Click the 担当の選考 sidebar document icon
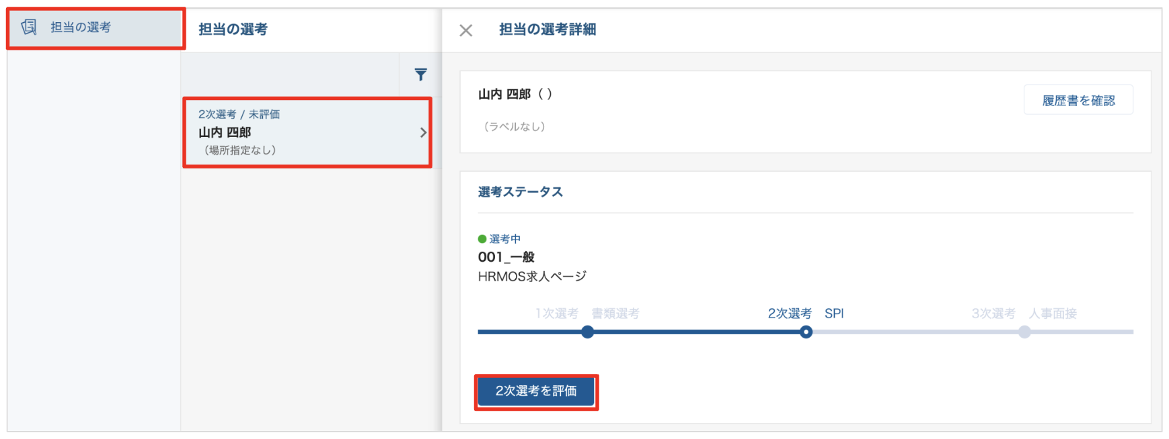1169x439 pixels. tap(29, 27)
